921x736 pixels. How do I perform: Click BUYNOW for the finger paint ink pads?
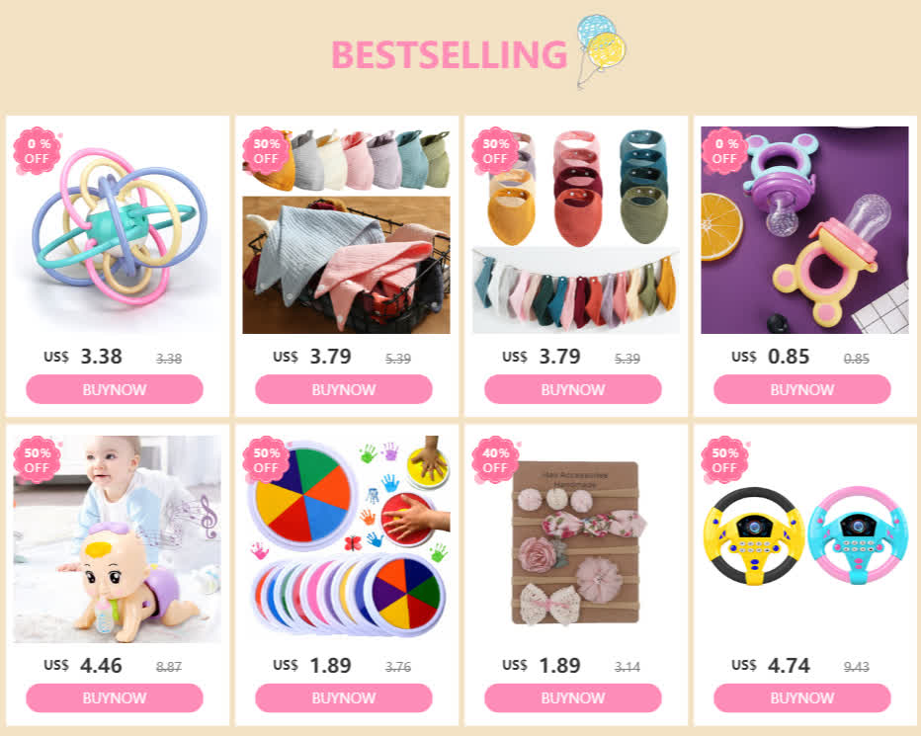click(344, 697)
